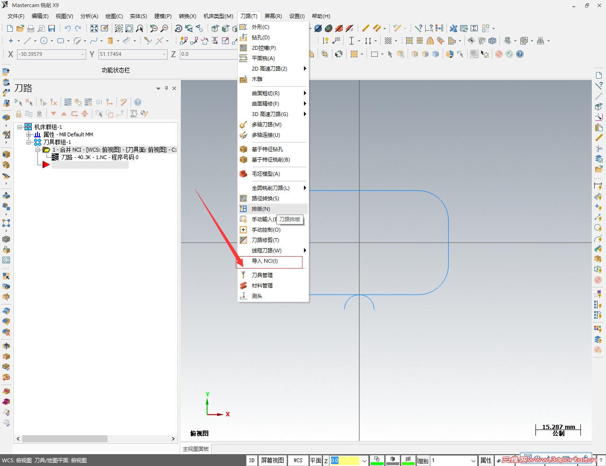Toggle the lock on selected operations
The height and width of the screenshot is (466, 606).
coord(18,114)
